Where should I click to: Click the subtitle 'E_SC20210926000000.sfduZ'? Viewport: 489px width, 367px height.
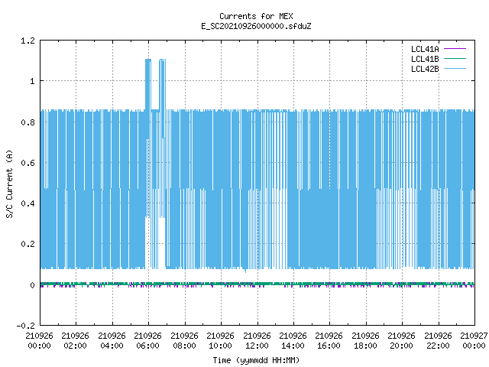click(256, 26)
